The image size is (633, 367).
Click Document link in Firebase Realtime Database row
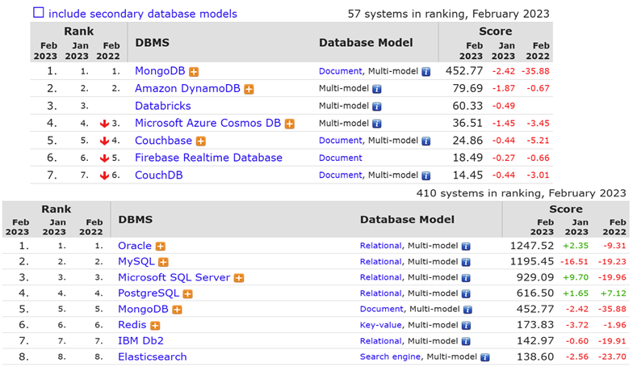click(341, 158)
